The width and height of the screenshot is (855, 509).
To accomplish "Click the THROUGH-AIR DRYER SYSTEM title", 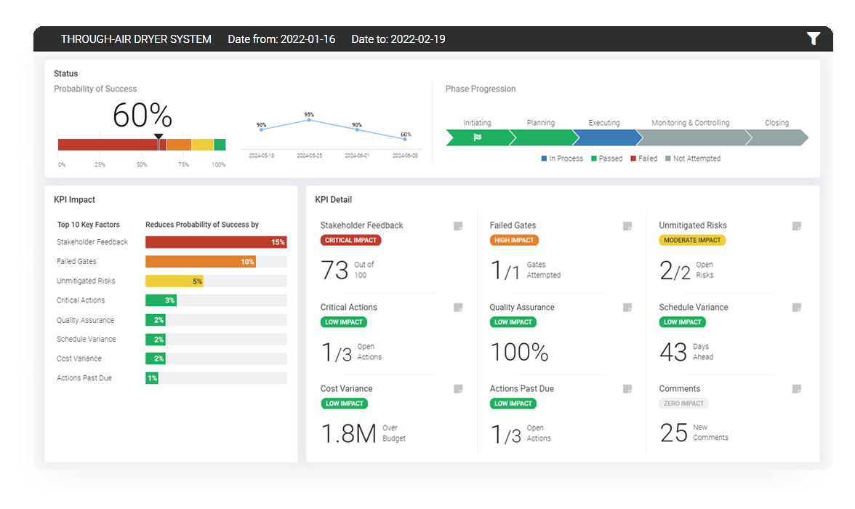I will pyautogui.click(x=135, y=39).
